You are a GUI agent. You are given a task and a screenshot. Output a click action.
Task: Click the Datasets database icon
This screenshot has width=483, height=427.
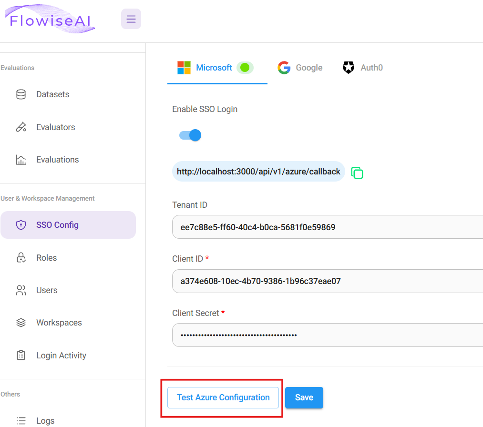click(x=21, y=94)
